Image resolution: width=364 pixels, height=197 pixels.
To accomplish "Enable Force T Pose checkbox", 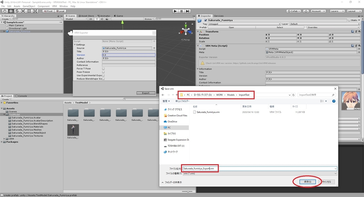I will [103, 68].
